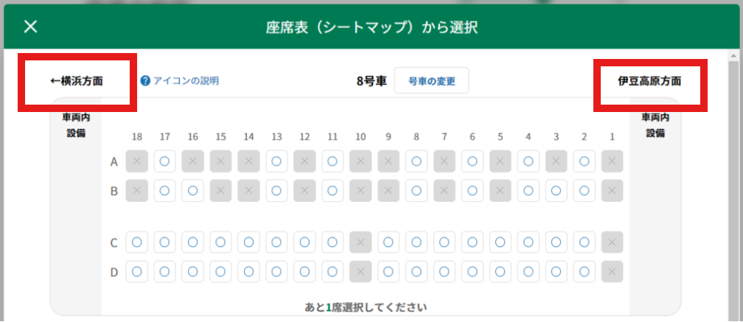The image size is (743, 322).
Task: Choose seat 18D in row D
Action: (136, 272)
